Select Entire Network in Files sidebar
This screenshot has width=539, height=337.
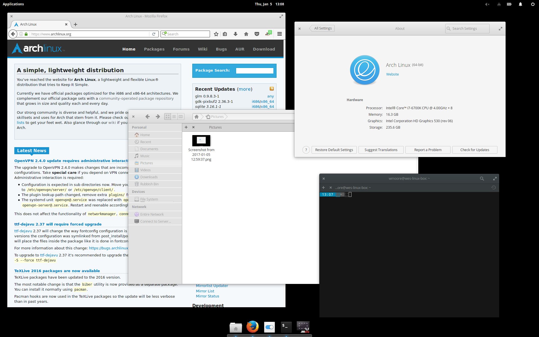click(155, 214)
